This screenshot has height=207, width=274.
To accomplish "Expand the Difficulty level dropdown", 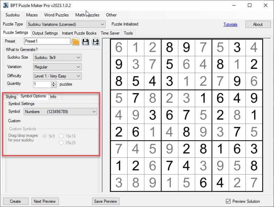I will coord(57,76).
